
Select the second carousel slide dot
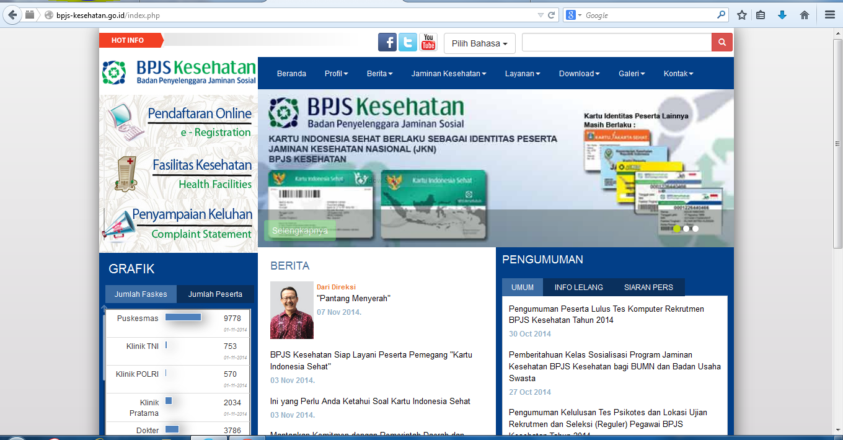tap(686, 229)
